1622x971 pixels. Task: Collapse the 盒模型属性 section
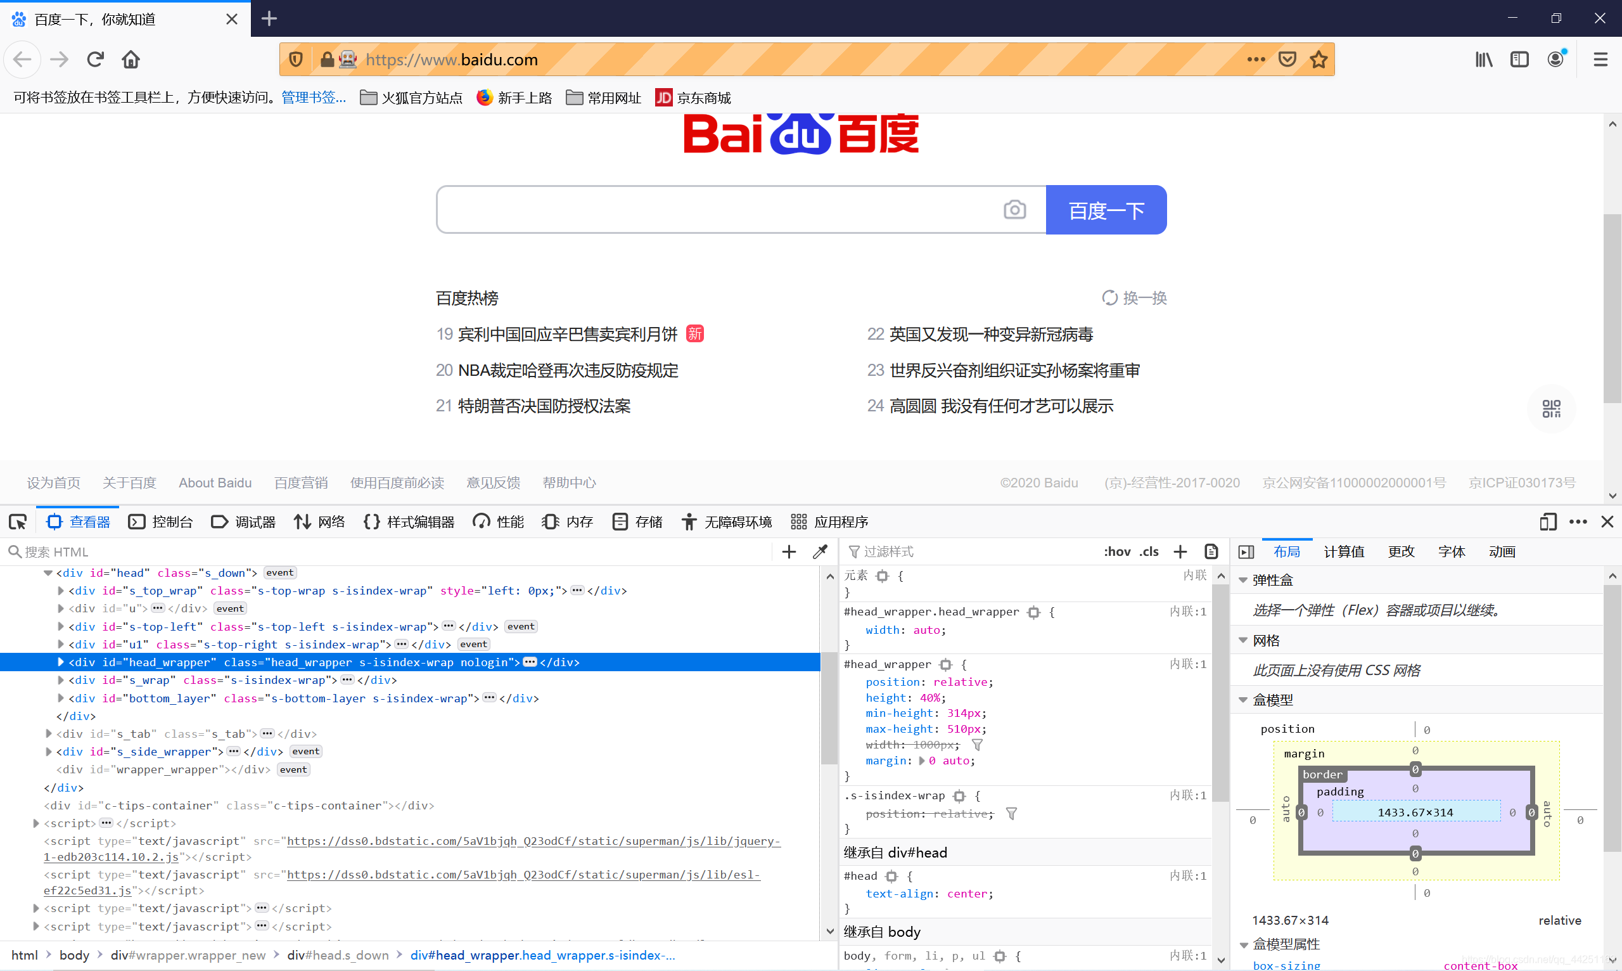tap(1242, 945)
